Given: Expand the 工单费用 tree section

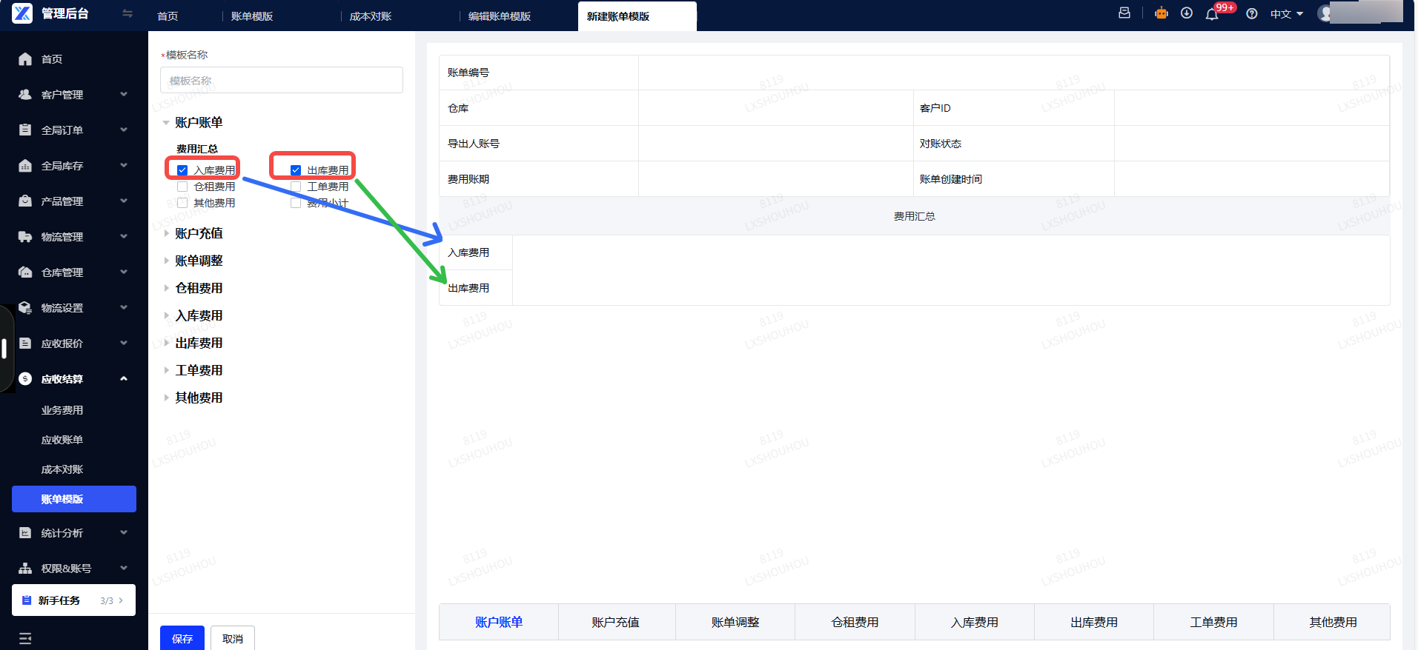Looking at the screenshot, I should point(166,370).
